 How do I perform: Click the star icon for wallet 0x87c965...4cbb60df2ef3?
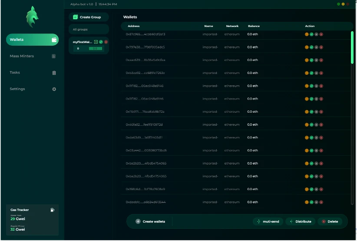coord(316,34)
